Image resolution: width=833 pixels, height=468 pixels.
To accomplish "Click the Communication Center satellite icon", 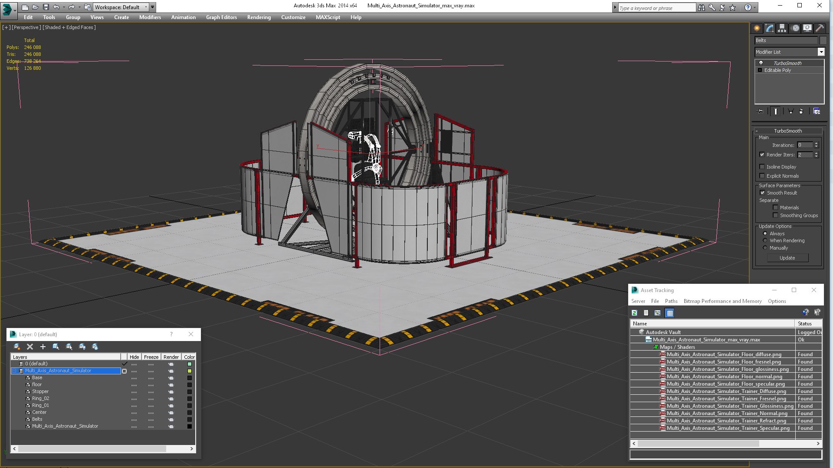I will tap(722, 7).
